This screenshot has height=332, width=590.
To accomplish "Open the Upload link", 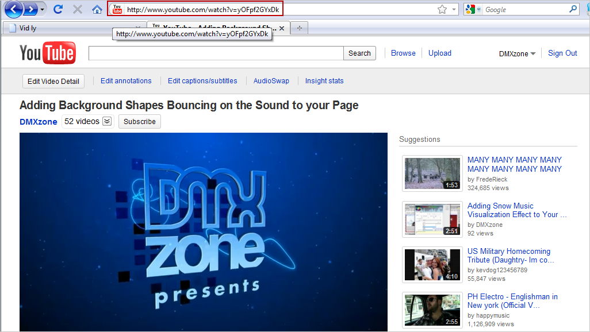I will click(x=439, y=53).
